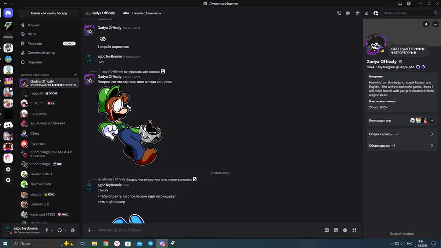Image resolution: width=441 pixels, height=248 pixels.
Task: Open chat with Вилюто 5.0
Action: point(49,204)
